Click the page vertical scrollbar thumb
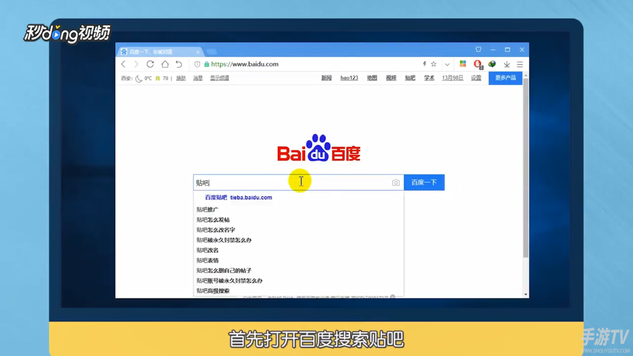 [x=526, y=168]
